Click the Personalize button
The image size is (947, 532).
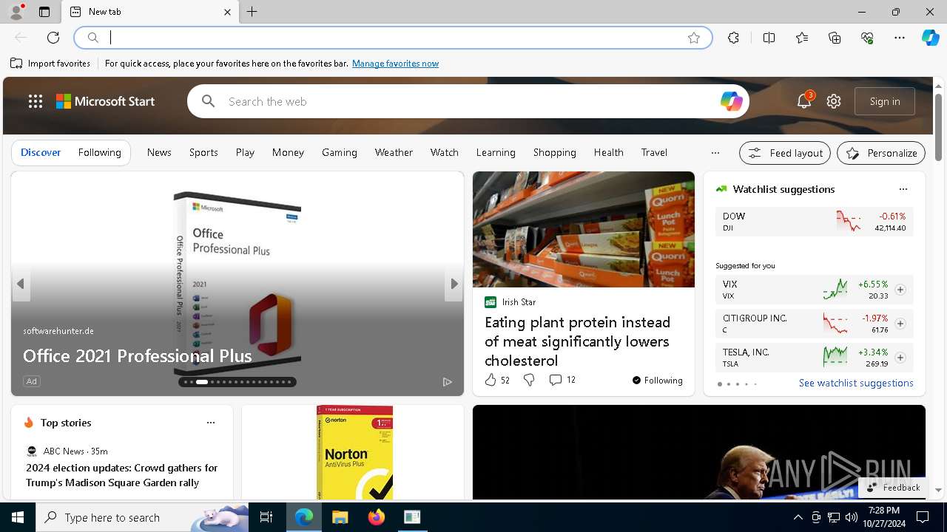(881, 153)
